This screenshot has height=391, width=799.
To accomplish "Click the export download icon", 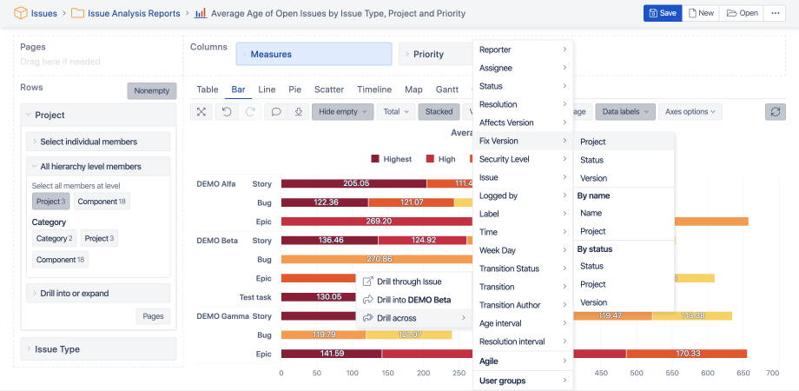I will 299,111.
